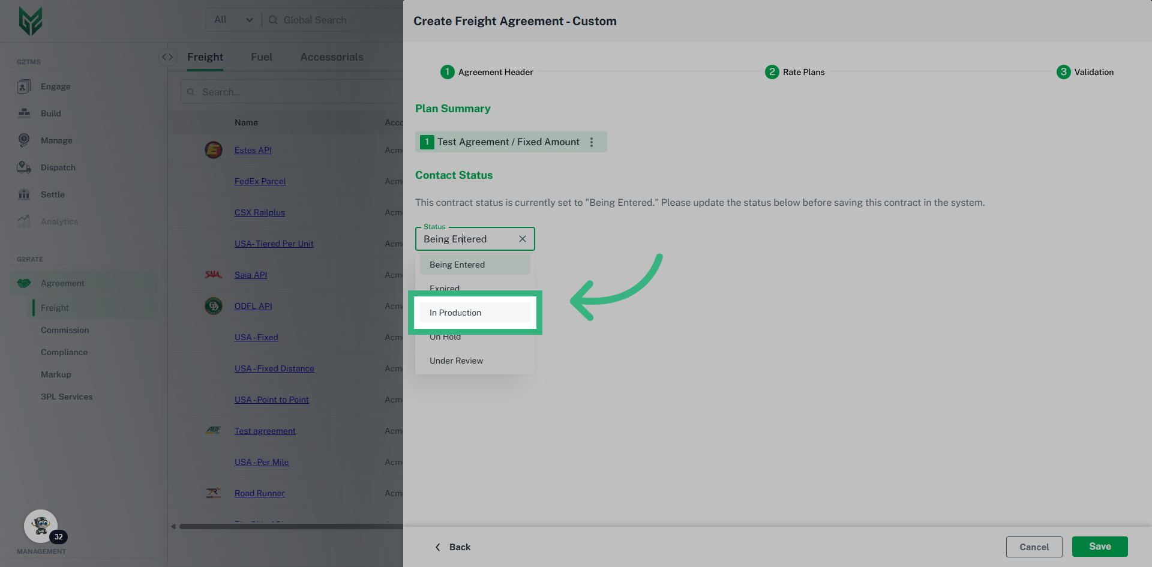
Task: Jump to the Agreement Header step
Action: 487,72
